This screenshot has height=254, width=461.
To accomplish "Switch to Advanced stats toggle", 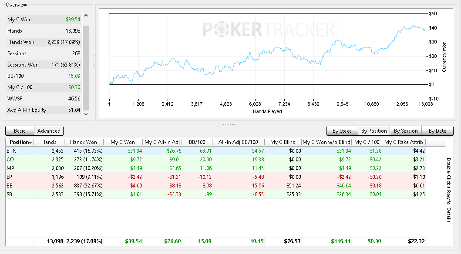I will pyautogui.click(x=49, y=130).
